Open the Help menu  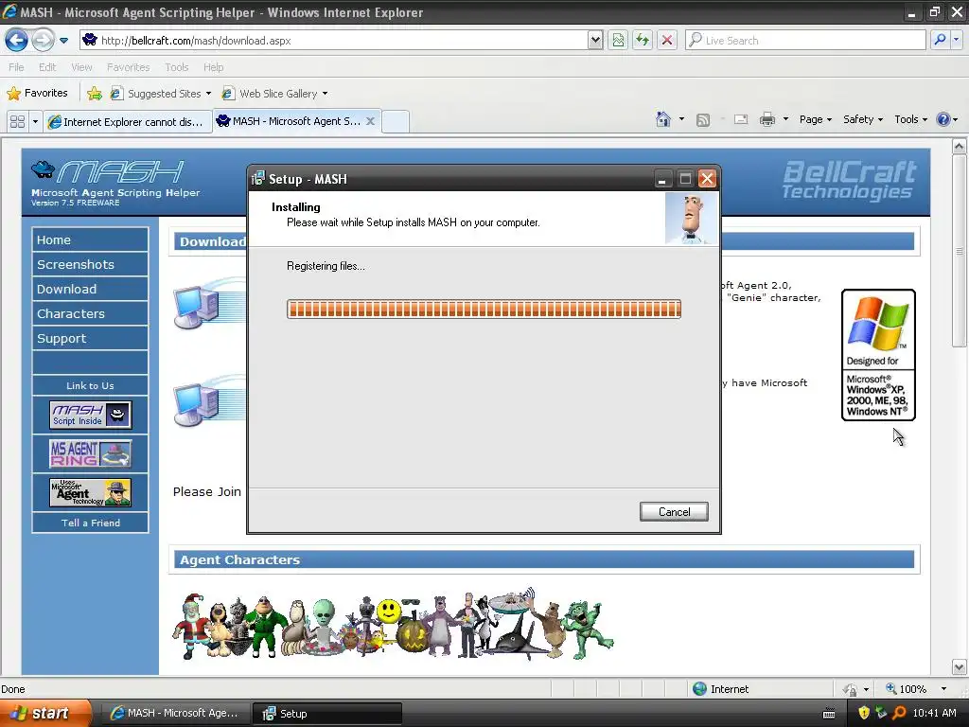click(213, 67)
